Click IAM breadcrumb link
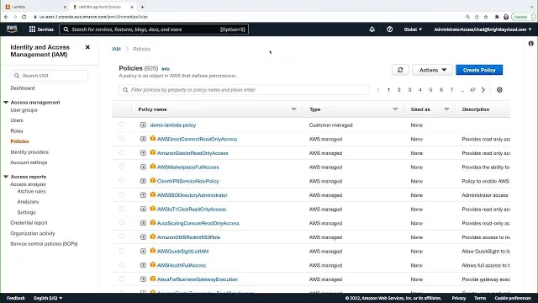 coord(116,49)
